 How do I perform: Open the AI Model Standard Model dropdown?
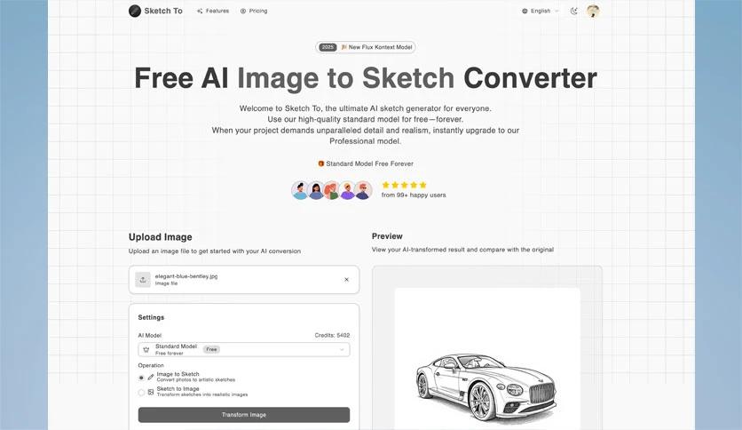tap(244, 349)
